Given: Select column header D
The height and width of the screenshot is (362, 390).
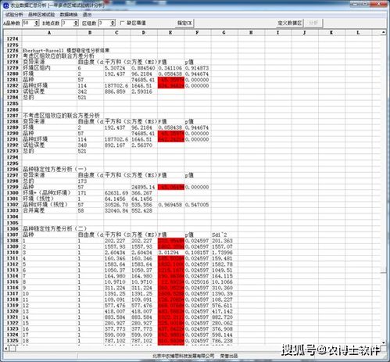Looking at the screenshot, I should (144, 33).
